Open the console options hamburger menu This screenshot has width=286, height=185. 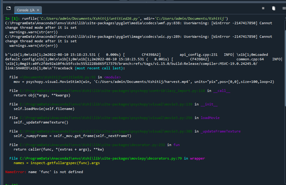tap(284, 8)
